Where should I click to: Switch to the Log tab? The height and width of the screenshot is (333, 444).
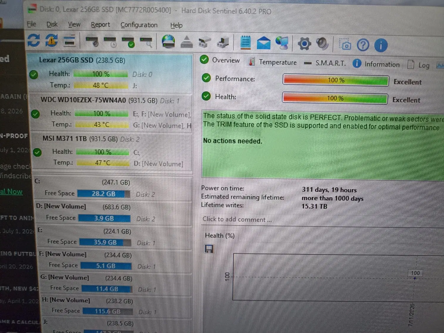pyautogui.click(x=419, y=65)
